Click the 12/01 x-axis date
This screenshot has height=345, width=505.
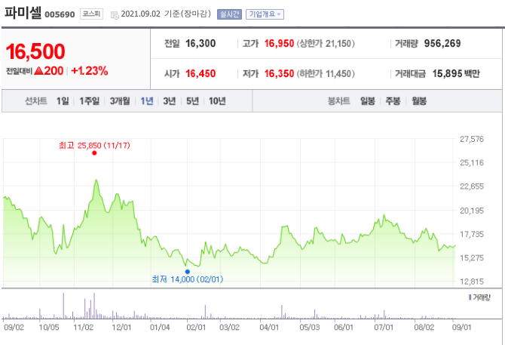click(121, 328)
